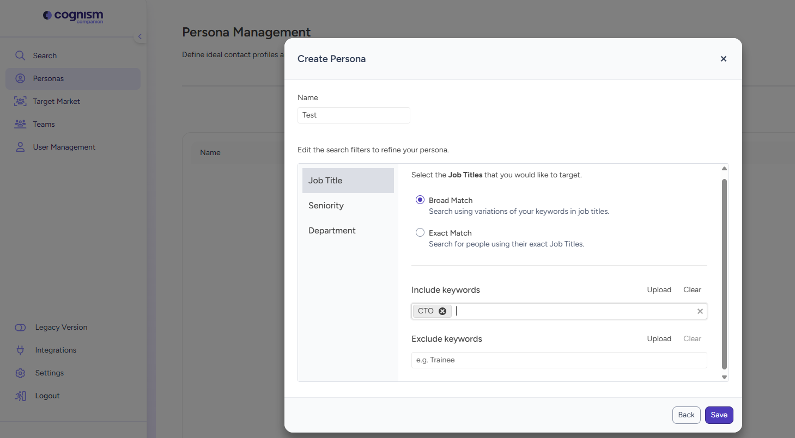Screen dimensions: 795x438
Task: Open the Personas sidebar item
Action: click(x=73, y=78)
